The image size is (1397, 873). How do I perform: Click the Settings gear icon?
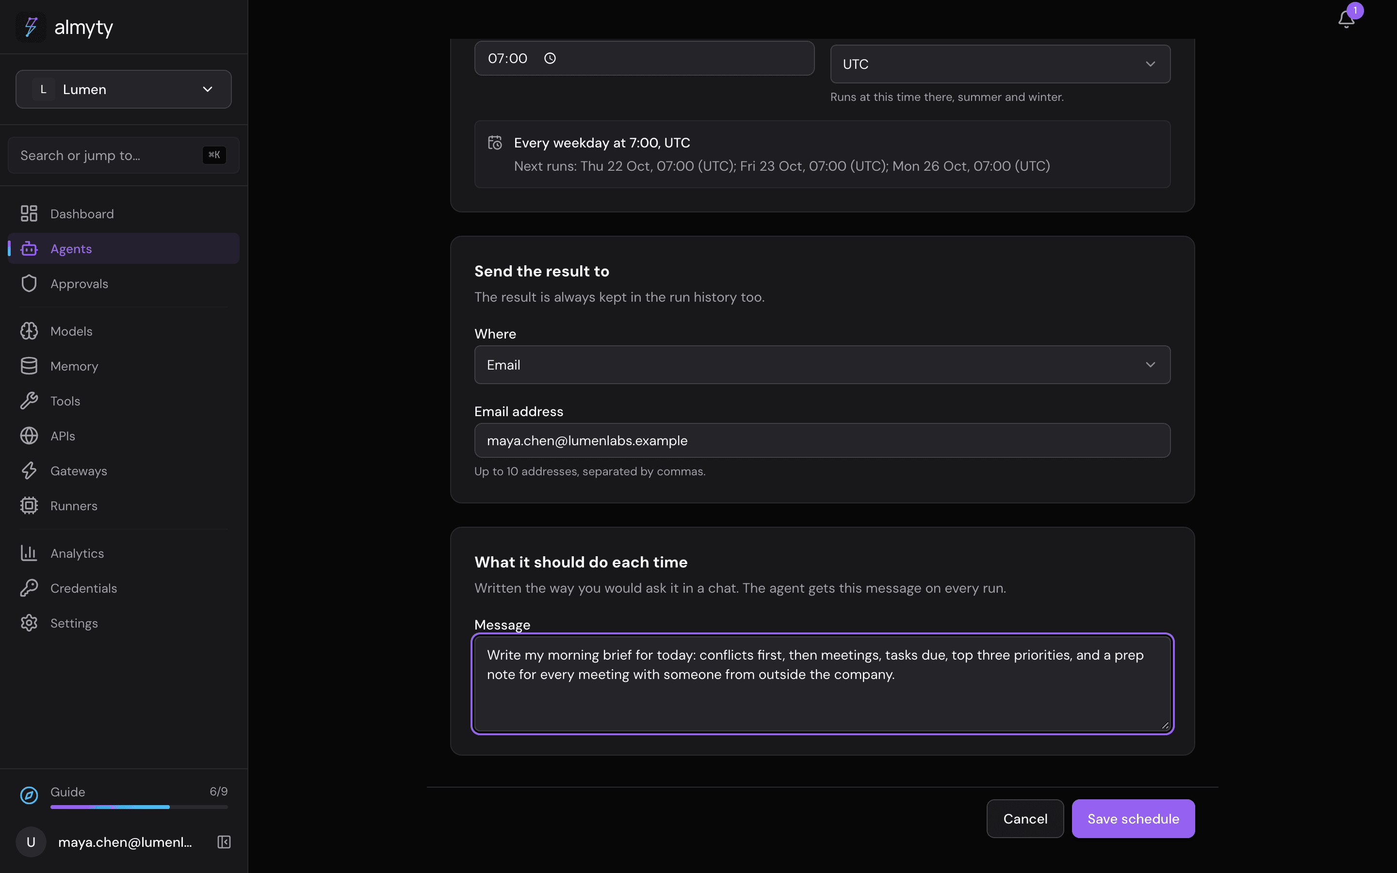(x=29, y=623)
